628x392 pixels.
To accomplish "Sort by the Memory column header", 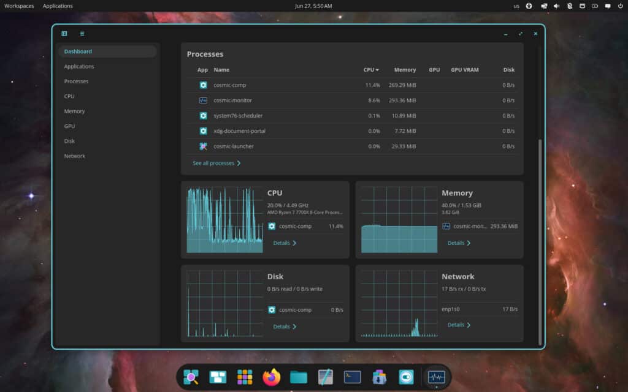I will point(405,70).
